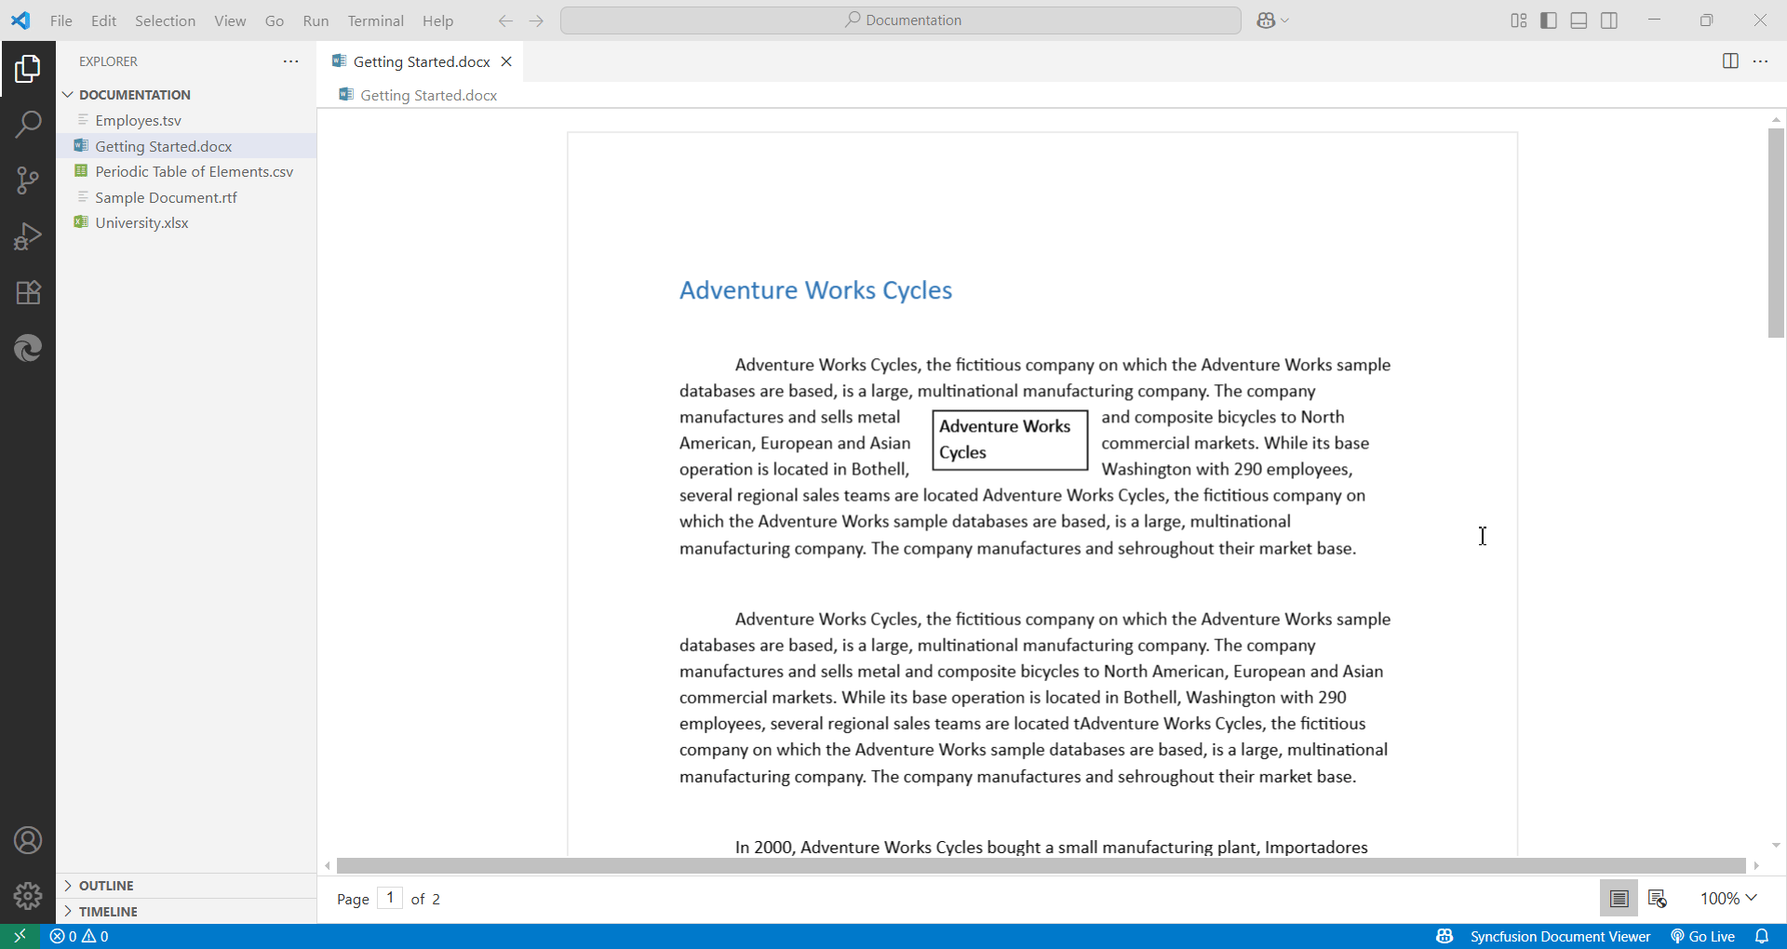Screen dimensions: 1787x949
Task: Click the Adventure Works Cycles text box
Action: 1010,439
